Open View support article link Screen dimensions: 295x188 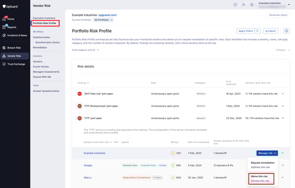(x=85, y=50)
